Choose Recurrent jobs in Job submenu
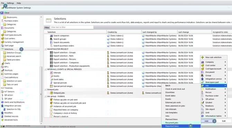 (181, 123)
